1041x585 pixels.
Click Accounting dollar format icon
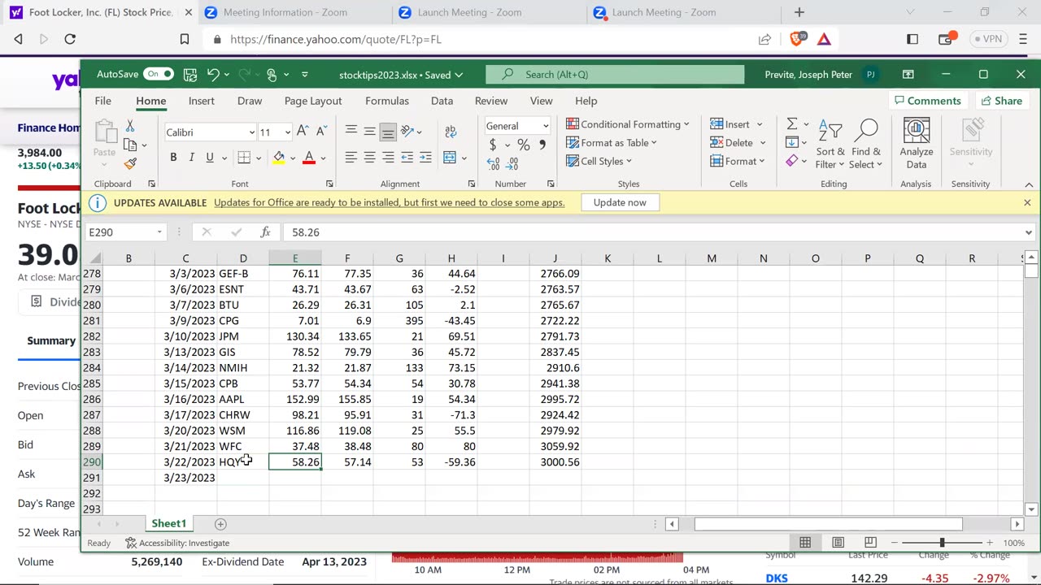493,145
